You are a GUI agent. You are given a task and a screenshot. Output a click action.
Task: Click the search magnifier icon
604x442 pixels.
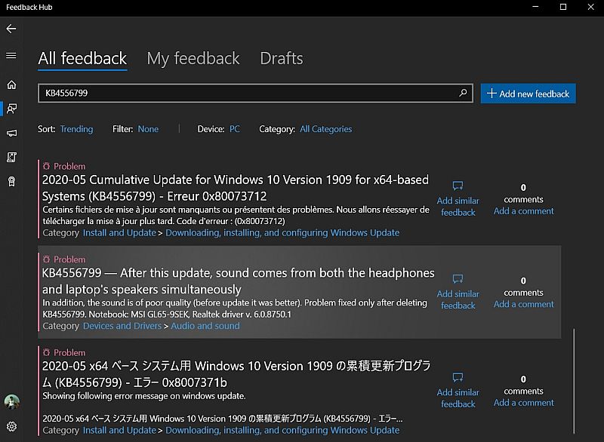click(x=463, y=94)
